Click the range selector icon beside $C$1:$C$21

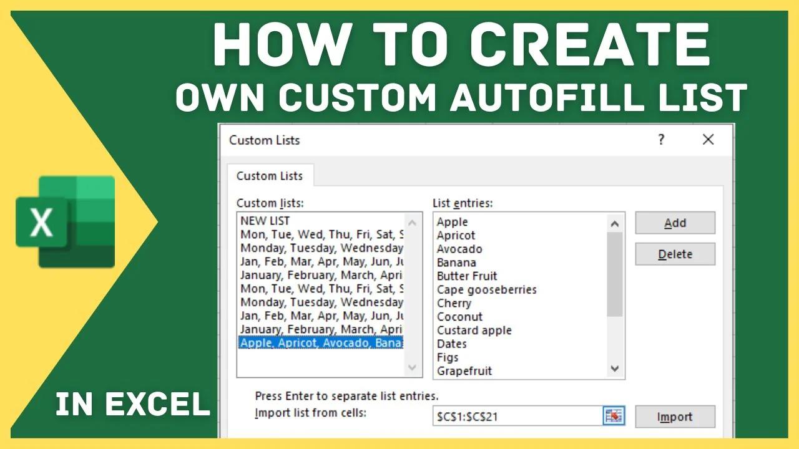pos(613,415)
